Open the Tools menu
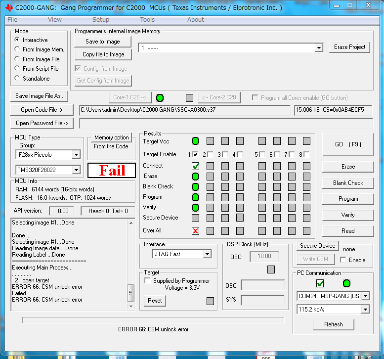 click(x=147, y=20)
